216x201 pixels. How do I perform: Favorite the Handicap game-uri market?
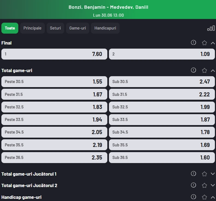[x=204, y=197]
